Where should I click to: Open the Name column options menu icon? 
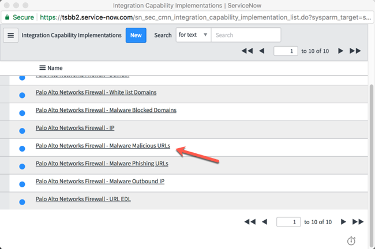42,68
